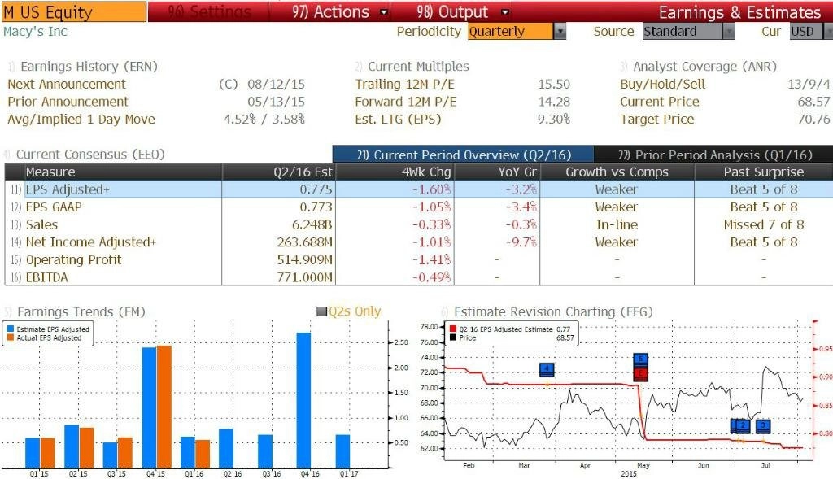Viewport: 833px width, 479px height.
Task: Click the tall Q4 16 estimate bar
Action: click(x=303, y=400)
